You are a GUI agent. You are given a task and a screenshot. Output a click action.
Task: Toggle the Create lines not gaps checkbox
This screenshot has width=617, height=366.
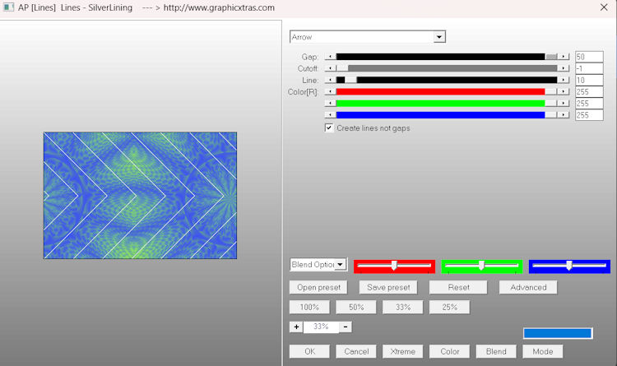329,128
